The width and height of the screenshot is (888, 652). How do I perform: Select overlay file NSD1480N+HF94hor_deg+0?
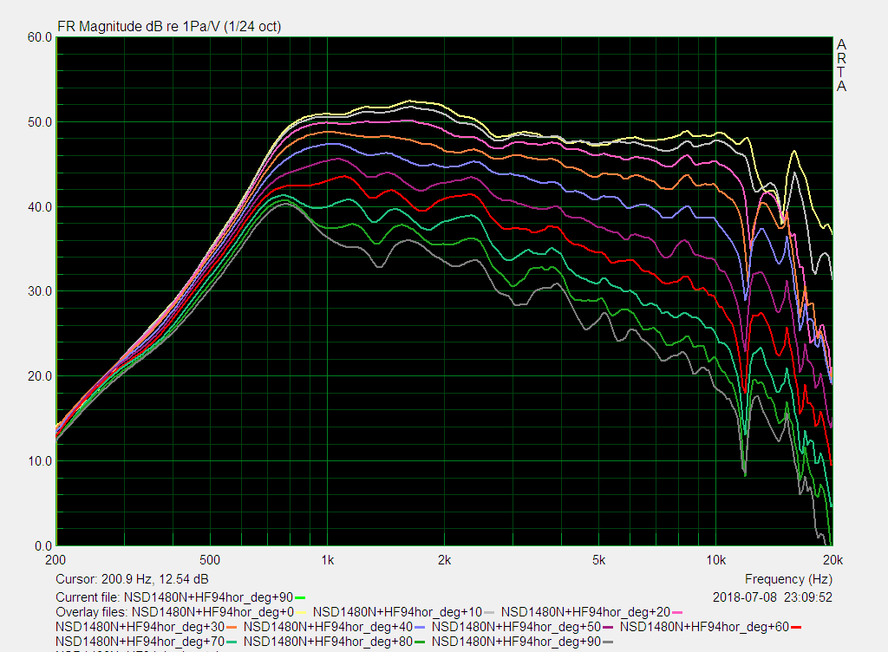(x=213, y=612)
